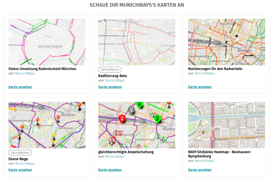Click the green-circled traffic light icon near Ludwigsvorstadt
Image resolution: width=274 pixels, height=179 pixels.
click(158, 137)
